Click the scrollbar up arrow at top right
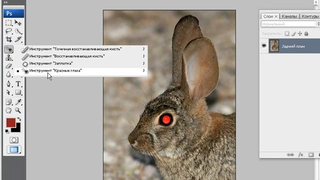The height and width of the screenshot is (180, 320). click(316, 2)
